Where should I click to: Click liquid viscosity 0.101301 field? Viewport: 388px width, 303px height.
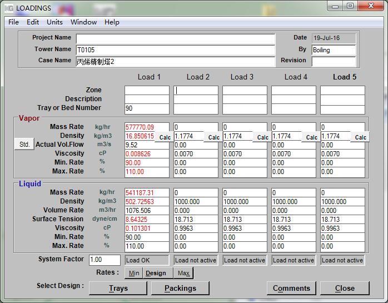pyautogui.click(x=147, y=229)
